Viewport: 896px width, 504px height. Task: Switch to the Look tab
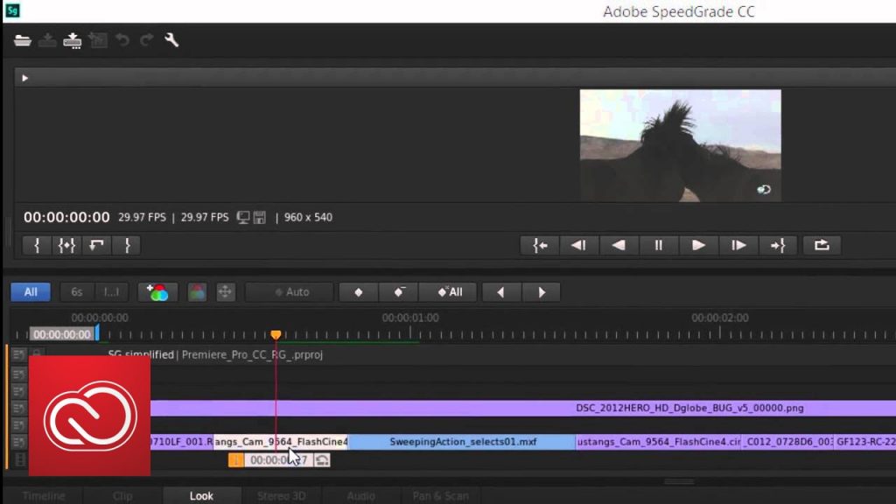pos(201,496)
